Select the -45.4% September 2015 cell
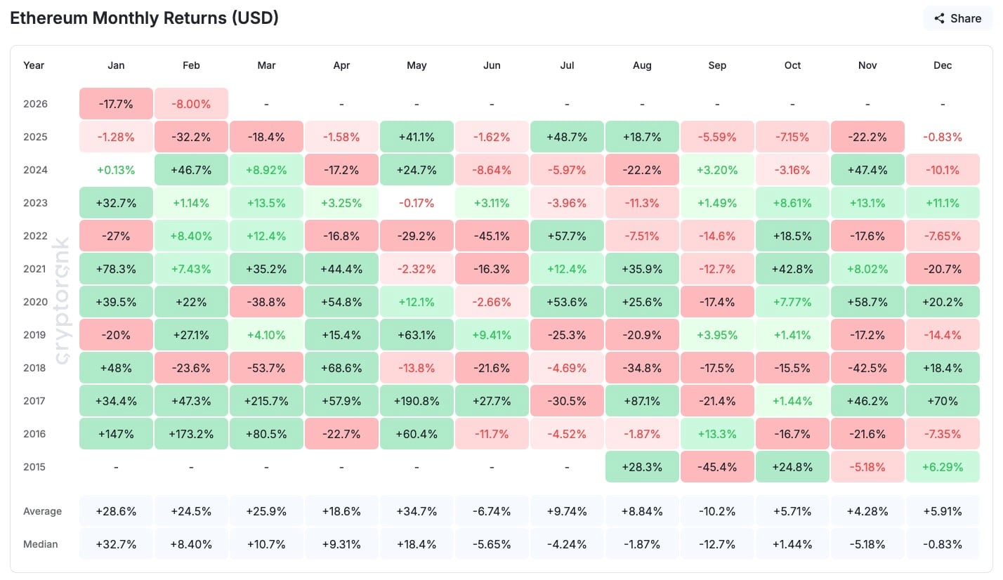This screenshot has width=1003, height=580. point(717,467)
